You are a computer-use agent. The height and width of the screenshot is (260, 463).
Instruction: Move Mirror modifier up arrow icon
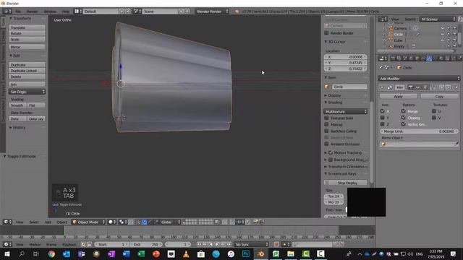point(441,87)
